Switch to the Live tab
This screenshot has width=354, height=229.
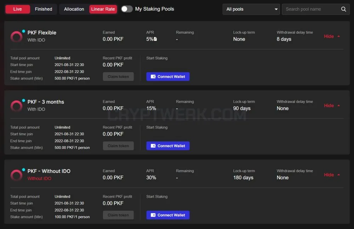(x=18, y=9)
